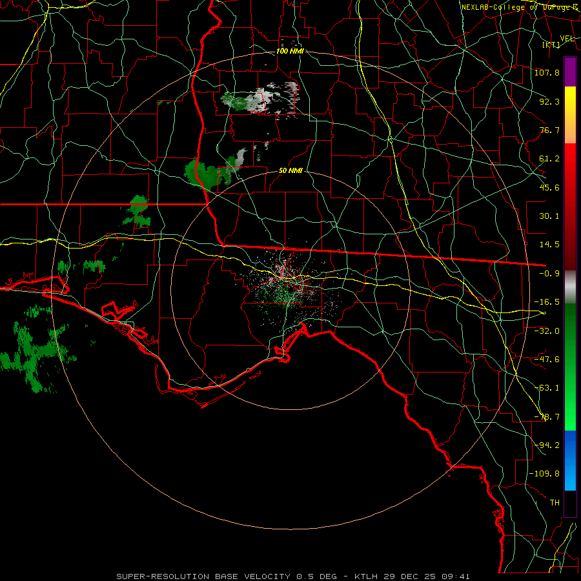The image size is (581, 581).
Task: Click the gray segment of the color bar
Action: [x=570, y=287]
